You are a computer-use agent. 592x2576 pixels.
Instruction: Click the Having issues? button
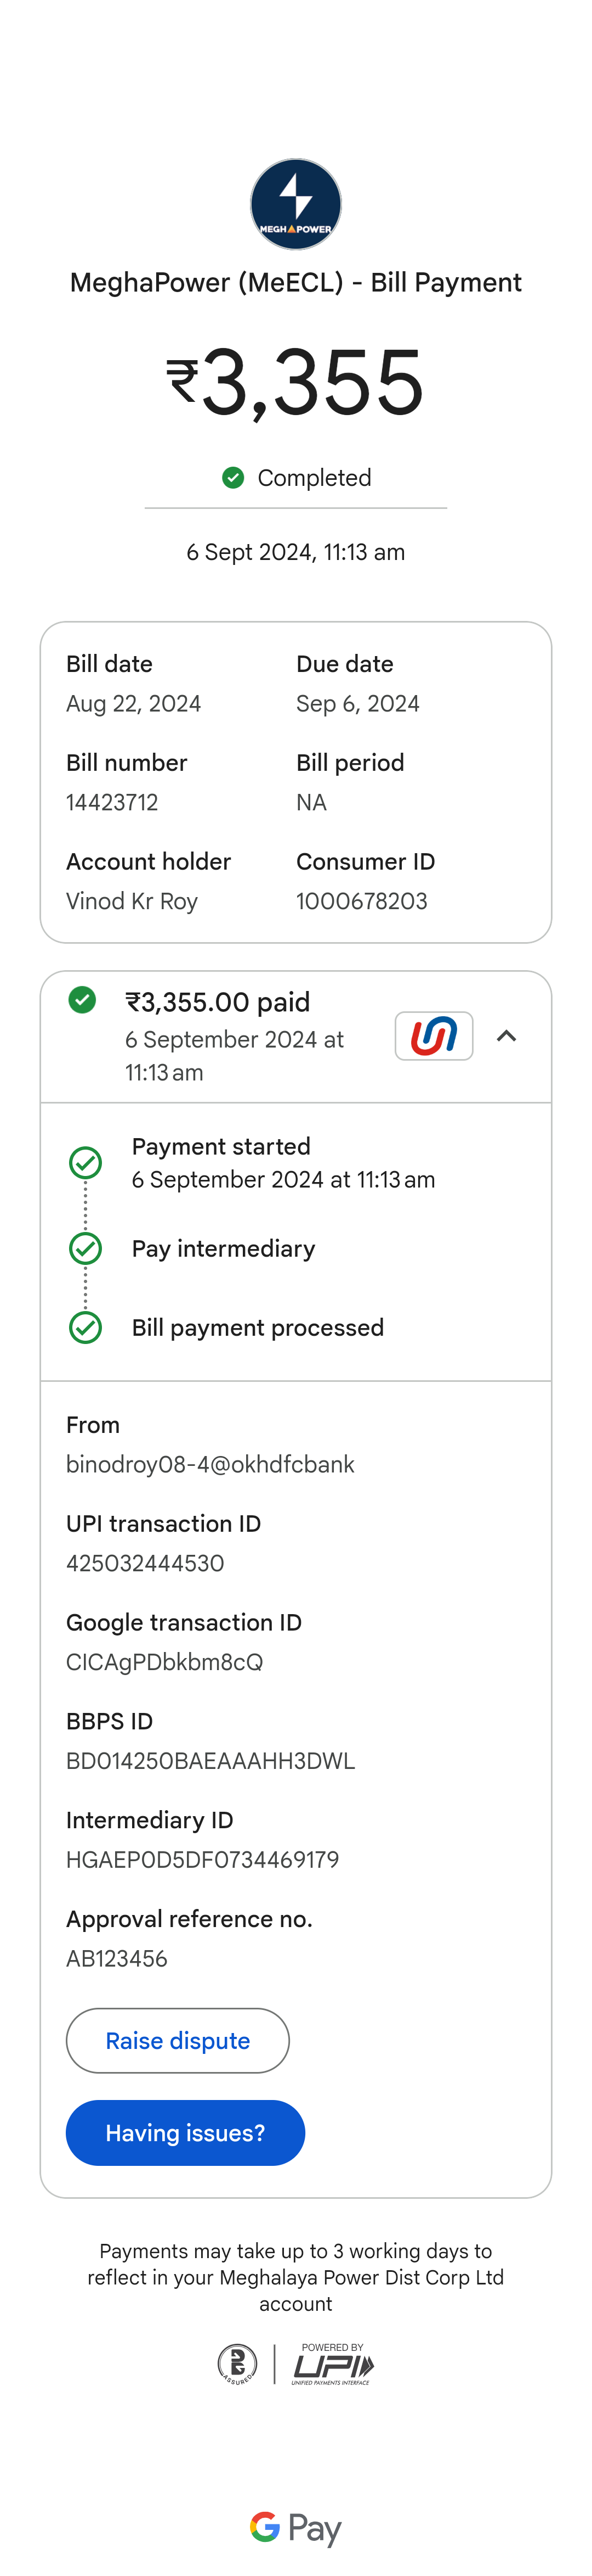click(x=186, y=2133)
